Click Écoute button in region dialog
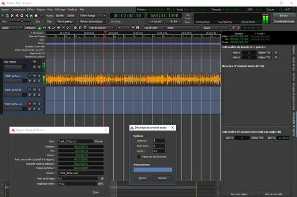 99,141
